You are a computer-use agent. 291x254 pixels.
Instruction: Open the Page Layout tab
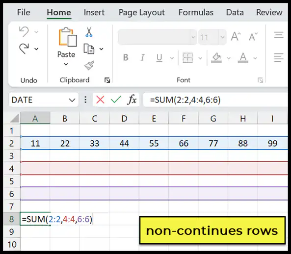click(142, 13)
